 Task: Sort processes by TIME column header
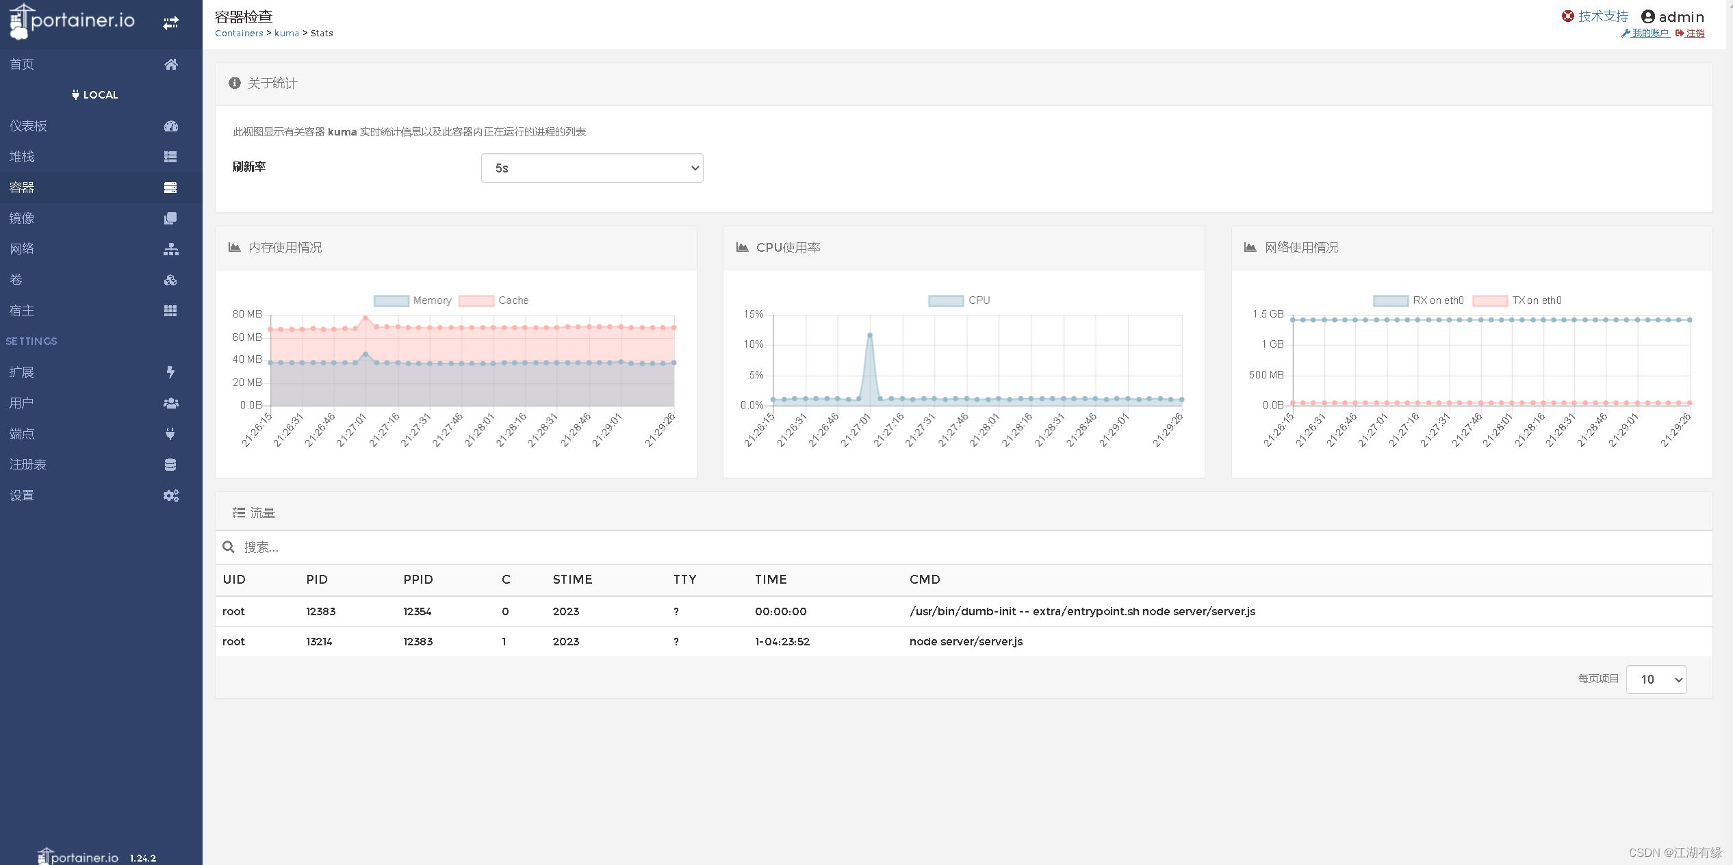tap(771, 580)
